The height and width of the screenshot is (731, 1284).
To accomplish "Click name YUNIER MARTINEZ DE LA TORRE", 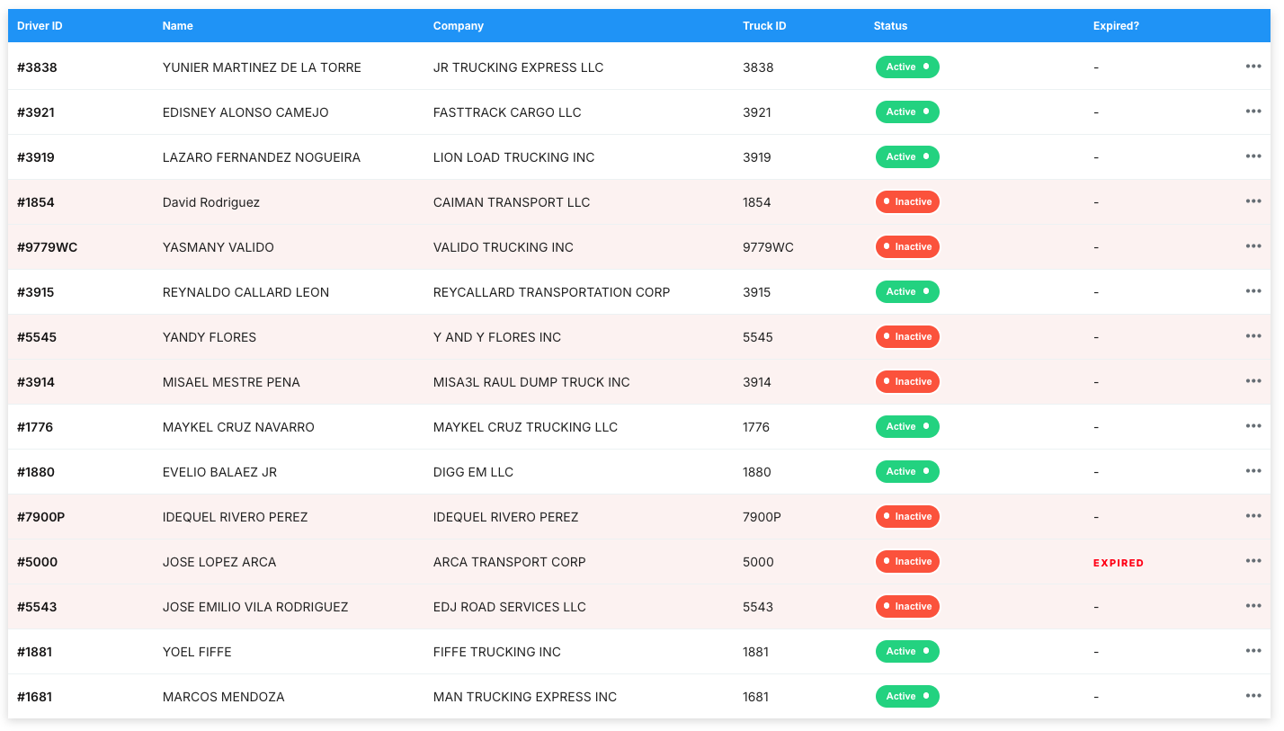I will (262, 67).
